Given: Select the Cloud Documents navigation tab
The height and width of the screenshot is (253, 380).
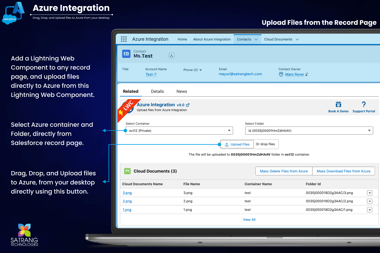Looking at the screenshot, I should tap(278, 39).
